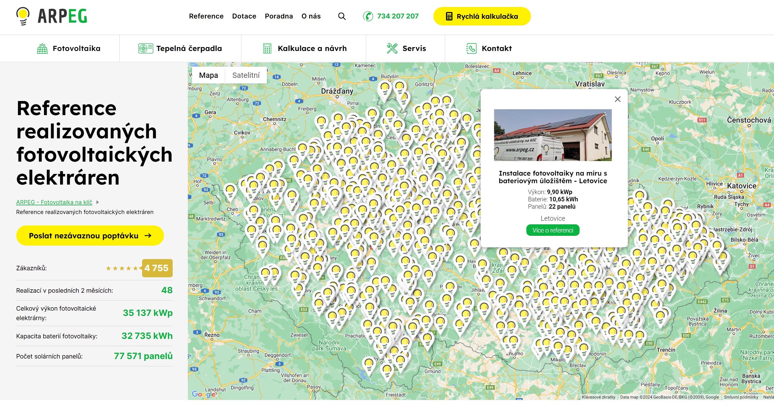Open the Kontakt section
This screenshot has height=405, width=774.
click(x=489, y=48)
